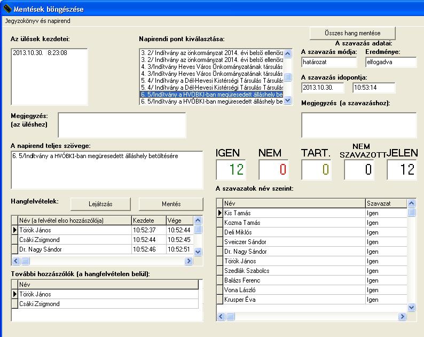424x337 pixels.
Task: Select Török János in further speakers list
Action: 108,294
